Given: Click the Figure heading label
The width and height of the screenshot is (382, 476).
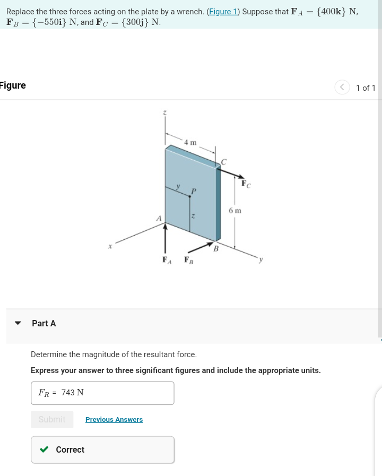Looking at the screenshot, I should click(12, 85).
